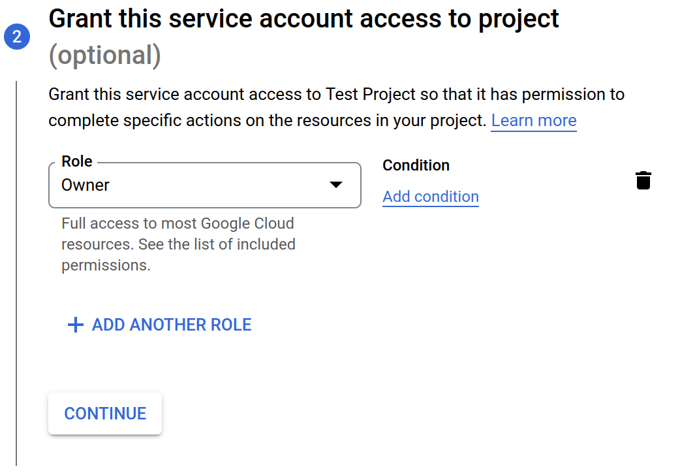Add a condition to the Owner role
This screenshot has height=473, width=680.
(430, 197)
